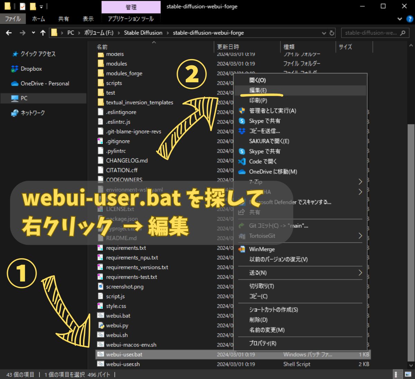Click the search box for stable-diffusion-webui-forge
Screen dimensions: 415x379
click(x=371, y=33)
